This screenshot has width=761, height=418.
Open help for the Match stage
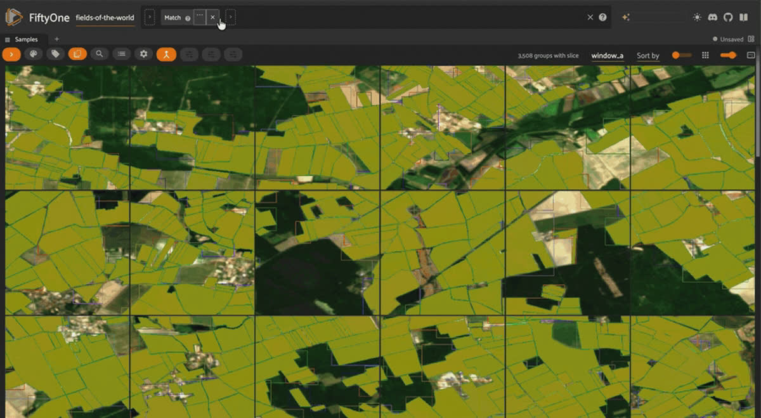188,18
